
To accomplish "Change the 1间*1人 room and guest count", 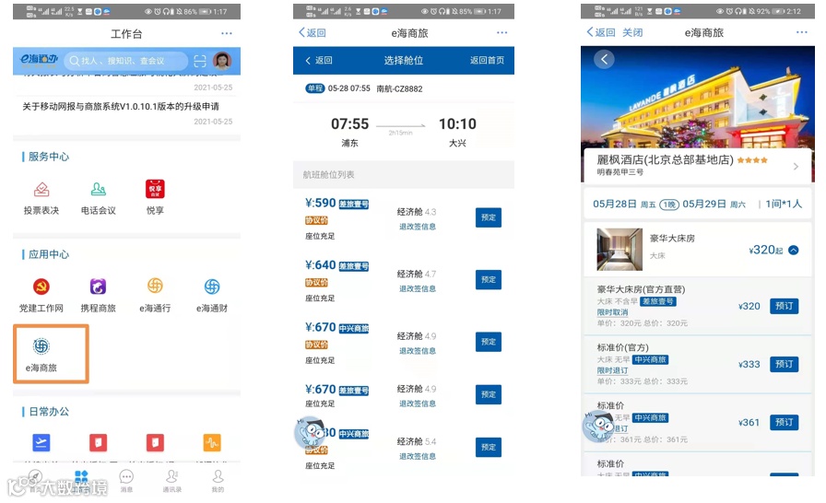I will click(784, 205).
